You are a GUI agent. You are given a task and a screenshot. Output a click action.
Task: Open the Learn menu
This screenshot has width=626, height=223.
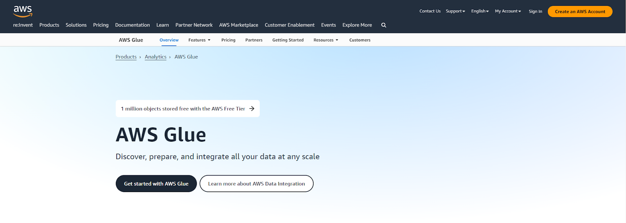163,25
